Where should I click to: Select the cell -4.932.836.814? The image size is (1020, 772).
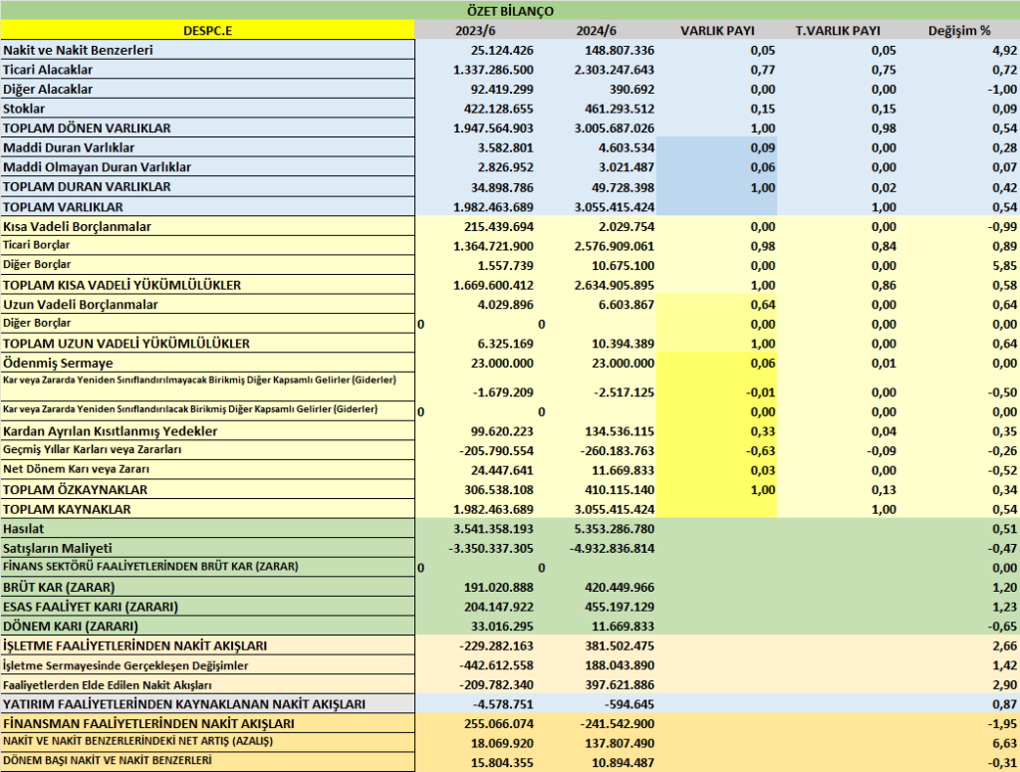coord(613,549)
